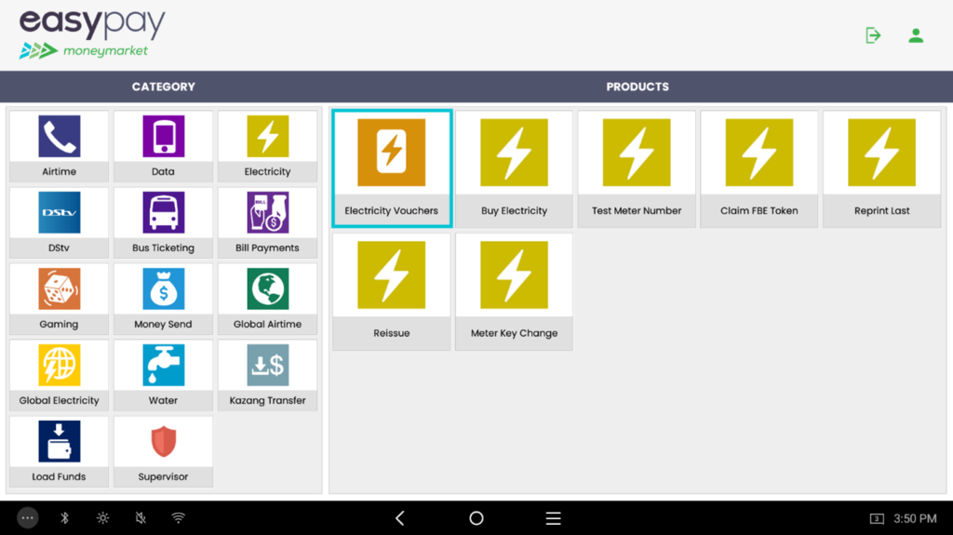Choose the Buy Electricity product
Image resolution: width=953 pixels, height=535 pixels.
tap(514, 168)
